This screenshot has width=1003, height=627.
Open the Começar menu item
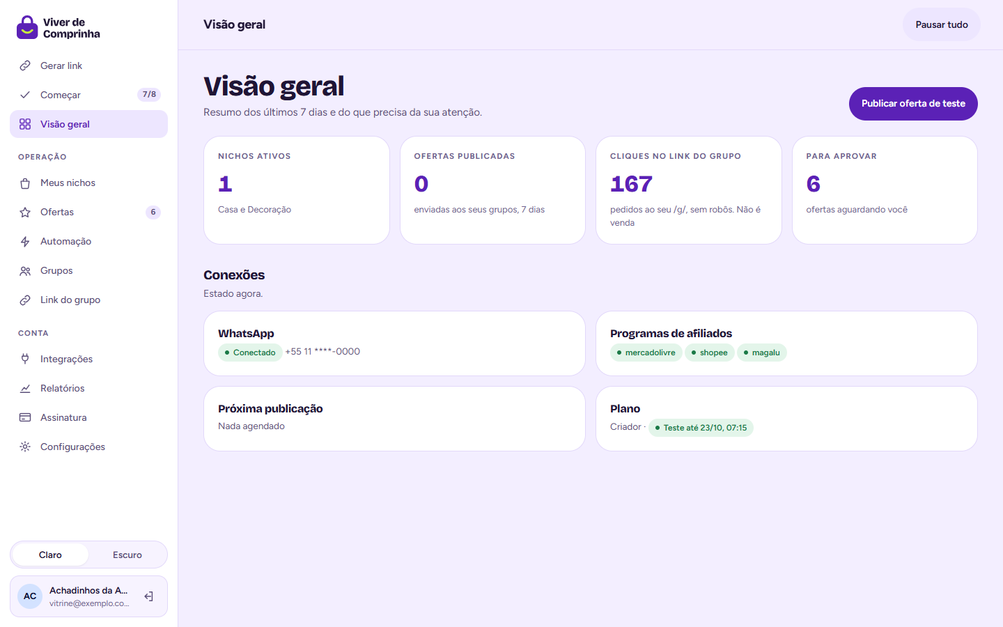pos(88,95)
